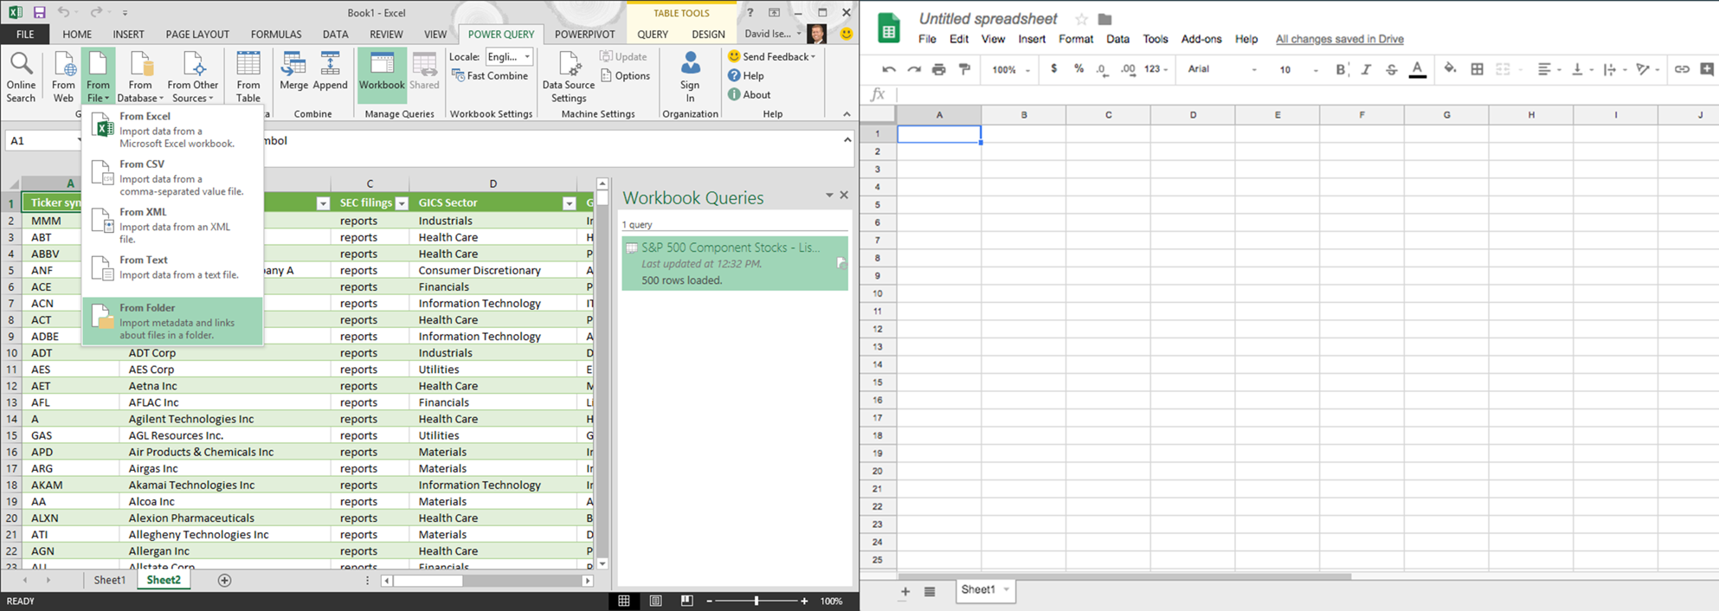Toggle Bold in Google Sheets
The width and height of the screenshot is (1719, 611).
tap(1341, 69)
